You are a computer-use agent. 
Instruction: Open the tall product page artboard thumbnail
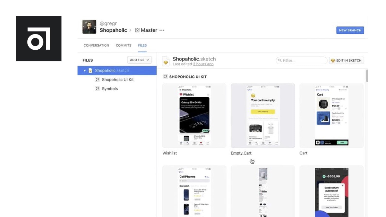[263, 191]
